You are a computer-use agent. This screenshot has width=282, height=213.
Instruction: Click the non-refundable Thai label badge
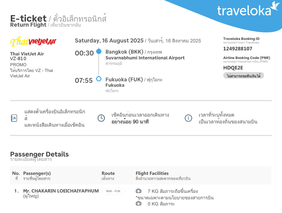pyautogui.click(x=244, y=76)
